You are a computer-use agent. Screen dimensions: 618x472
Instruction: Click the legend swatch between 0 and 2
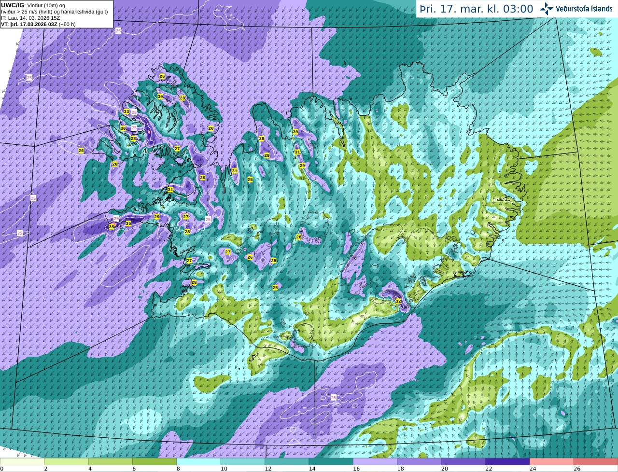click(x=22, y=462)
